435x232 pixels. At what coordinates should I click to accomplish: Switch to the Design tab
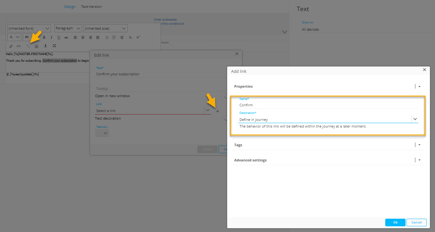[x=70, y=7]
